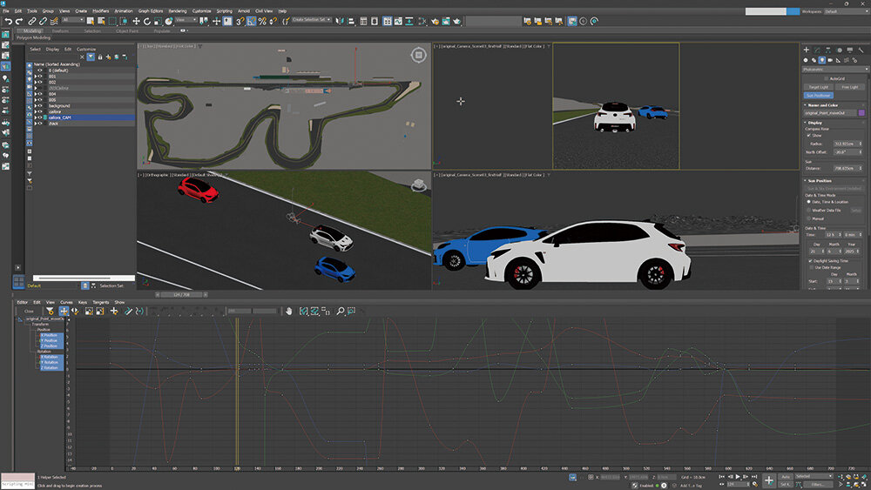Image resolution: width=871 pixels, height=490 pixels.
Task: Open the Create tab plus icon in command panel
Action: coord(806,50)
